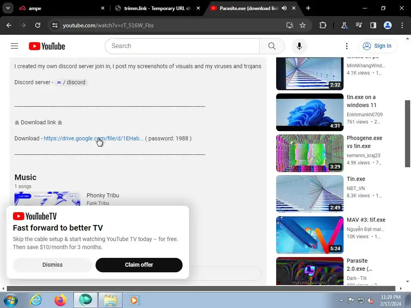Click the scroll right arrow

point(401,289)
